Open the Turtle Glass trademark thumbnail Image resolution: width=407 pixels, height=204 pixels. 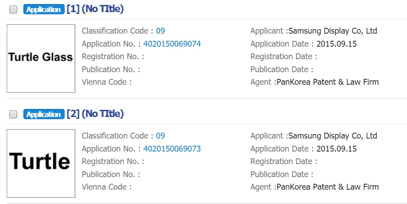click(41, 58)
